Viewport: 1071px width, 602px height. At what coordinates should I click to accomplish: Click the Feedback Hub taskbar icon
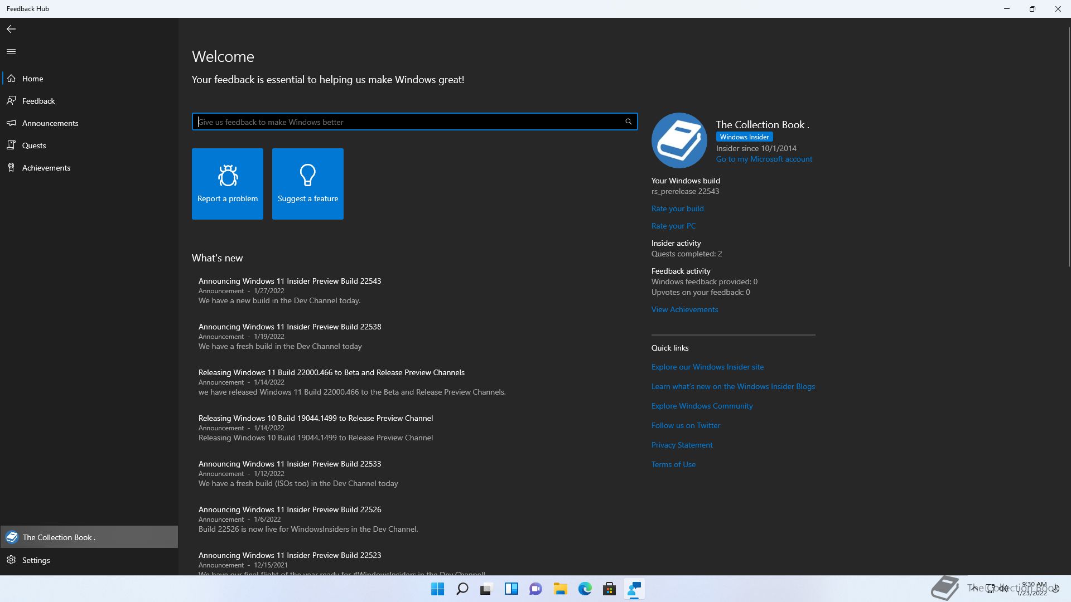tap(634, 589)
